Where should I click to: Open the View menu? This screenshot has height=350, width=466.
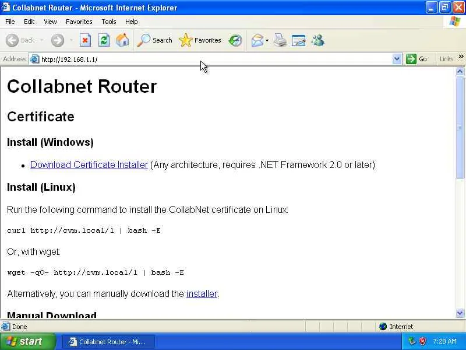[50, 22]
